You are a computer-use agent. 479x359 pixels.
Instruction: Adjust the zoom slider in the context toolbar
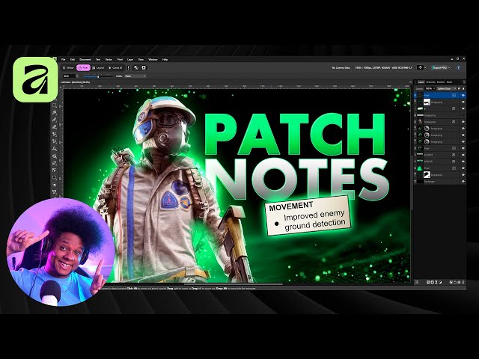[97, 76]
